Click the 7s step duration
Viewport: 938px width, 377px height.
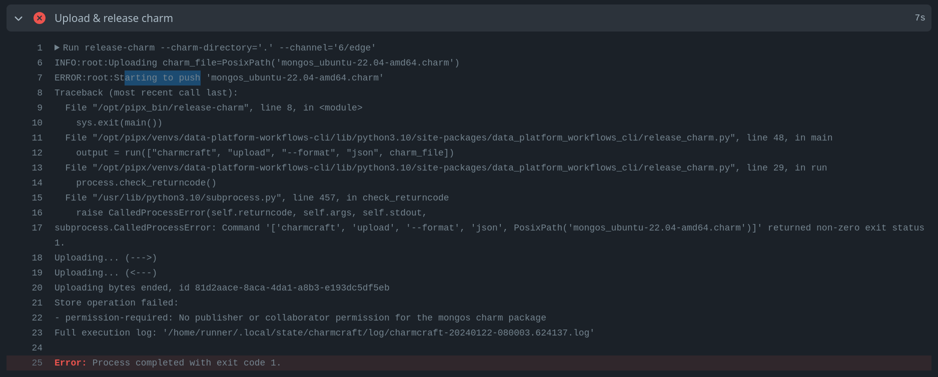coord(919,18)
